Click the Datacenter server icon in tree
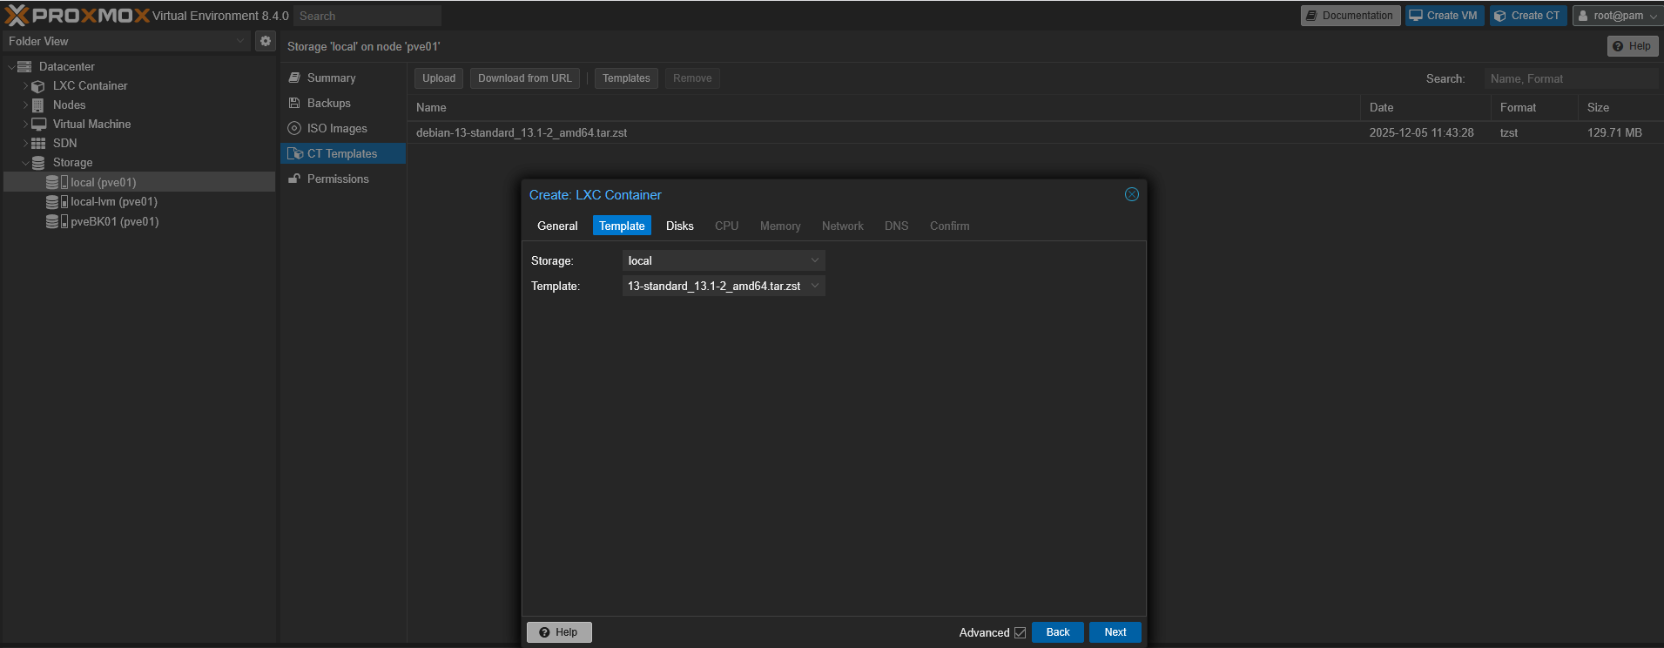The image size is (1664, 648). point(24,66)
